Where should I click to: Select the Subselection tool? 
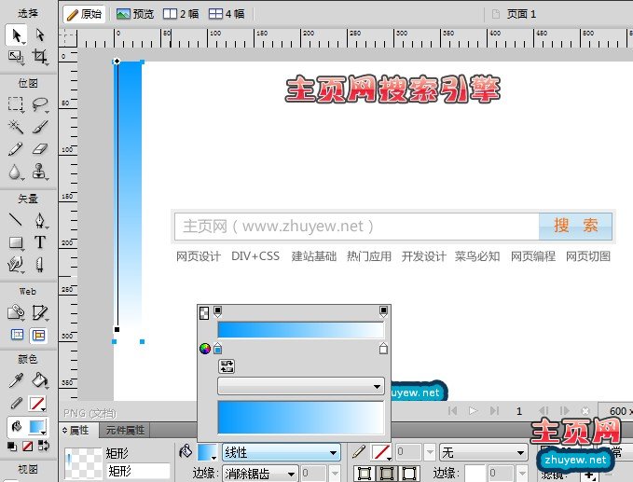[39, 35]
